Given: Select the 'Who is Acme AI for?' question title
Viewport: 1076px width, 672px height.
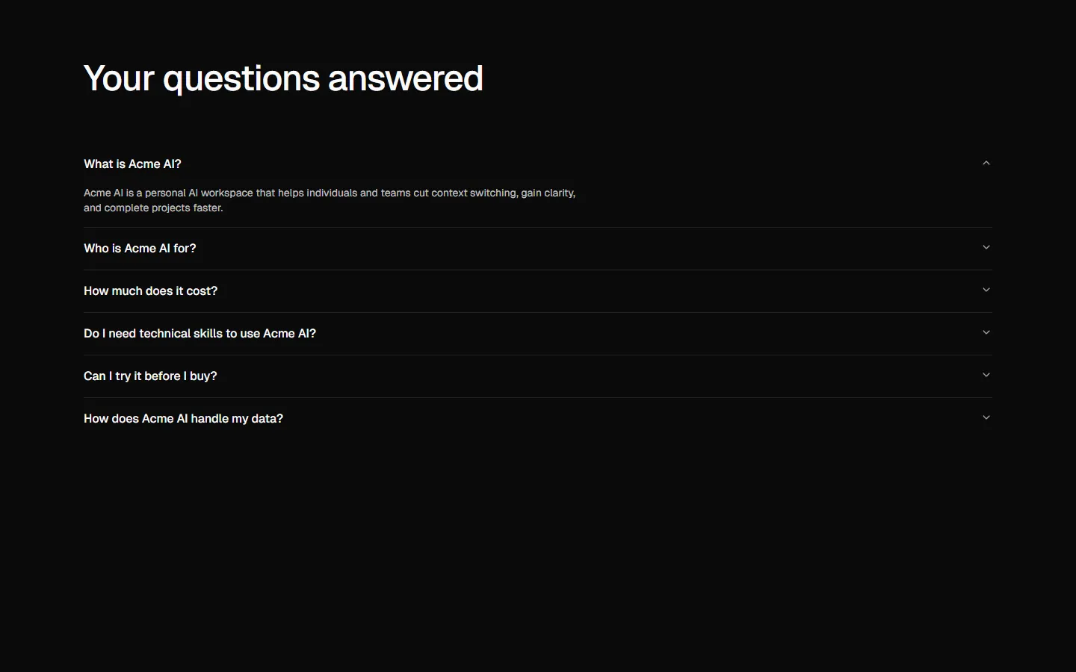Looking at the screenshot, I should (x=140, y=248).
